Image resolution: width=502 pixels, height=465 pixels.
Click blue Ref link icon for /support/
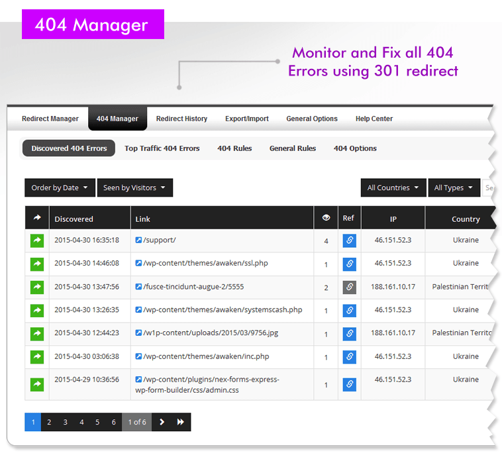(349, 240)
